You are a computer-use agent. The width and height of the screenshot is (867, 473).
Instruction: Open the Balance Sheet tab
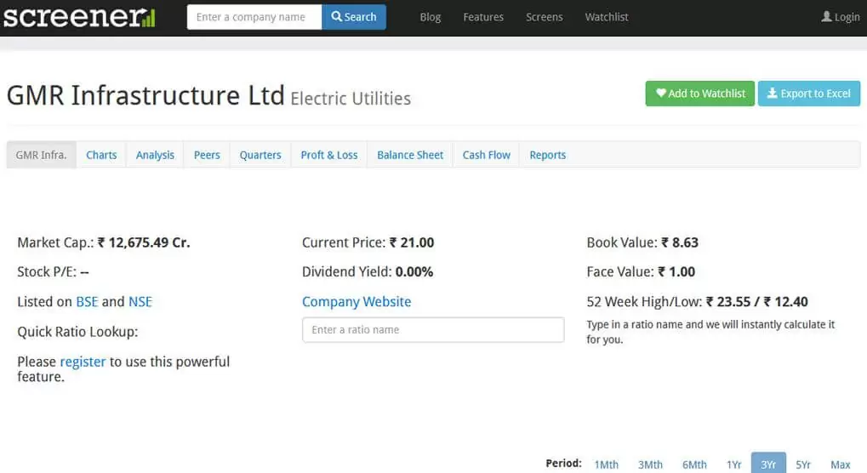pyautogui.click(x=410, y=155)
